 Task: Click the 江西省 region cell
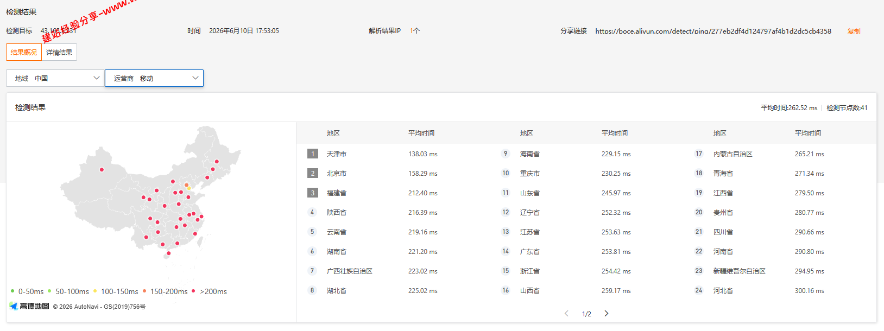coord(723,193)
